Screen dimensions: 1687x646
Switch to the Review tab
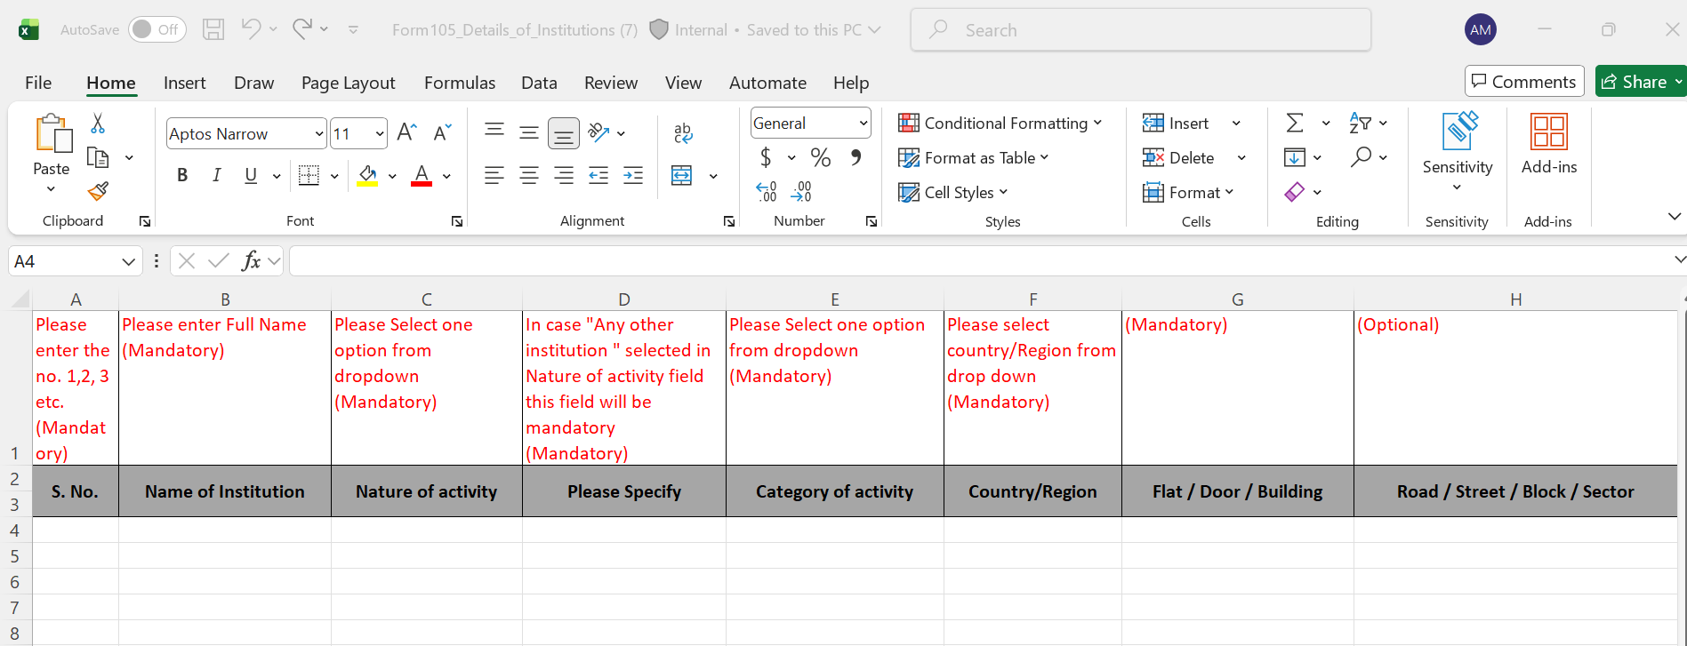click(611, 83)
